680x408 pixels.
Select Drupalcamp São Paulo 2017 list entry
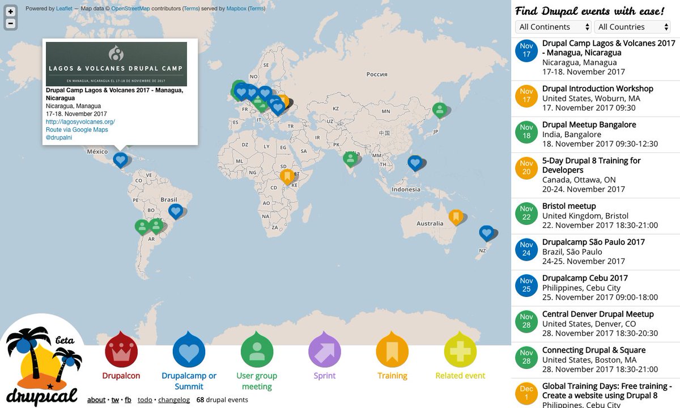click(x=596, y=252)
